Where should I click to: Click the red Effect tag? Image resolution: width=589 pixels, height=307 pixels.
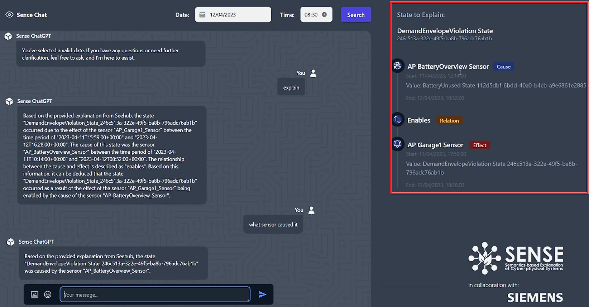click(479, 145)
